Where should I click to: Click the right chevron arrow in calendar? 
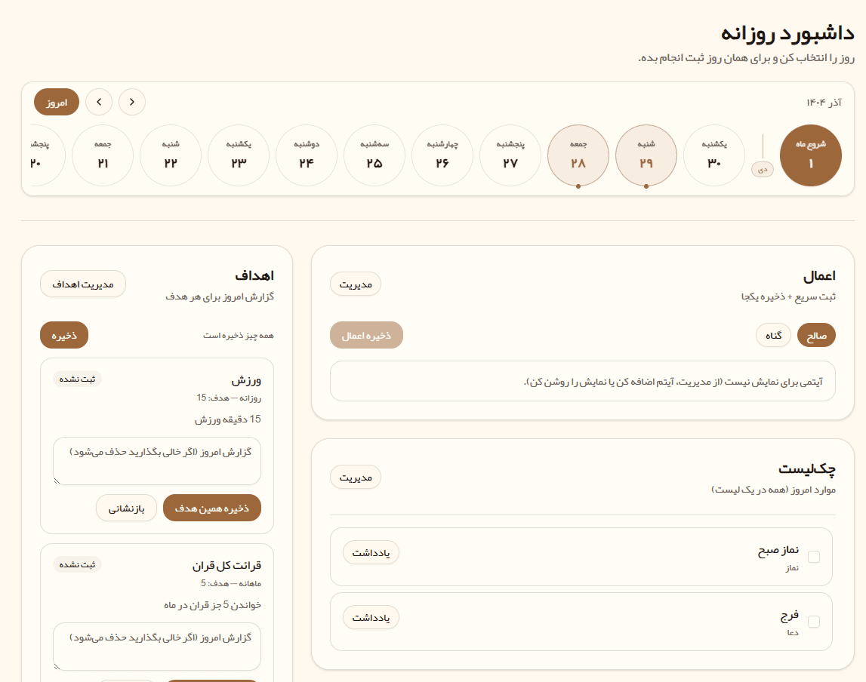point(132,102)
